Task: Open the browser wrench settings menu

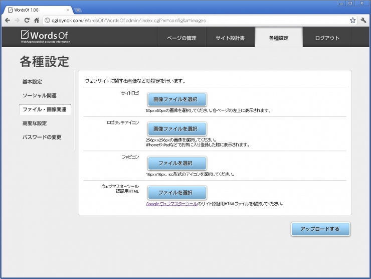Action: [x=363, y=21]
